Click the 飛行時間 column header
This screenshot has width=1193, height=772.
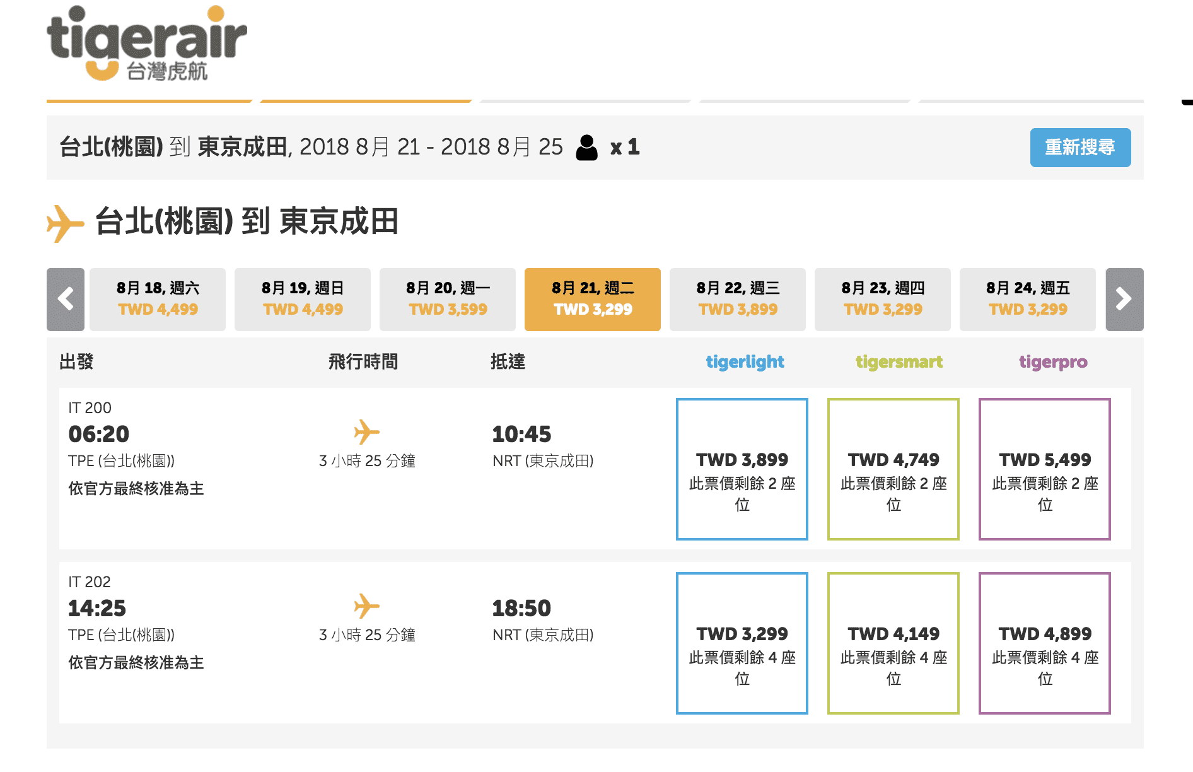(x=363, y=362)
